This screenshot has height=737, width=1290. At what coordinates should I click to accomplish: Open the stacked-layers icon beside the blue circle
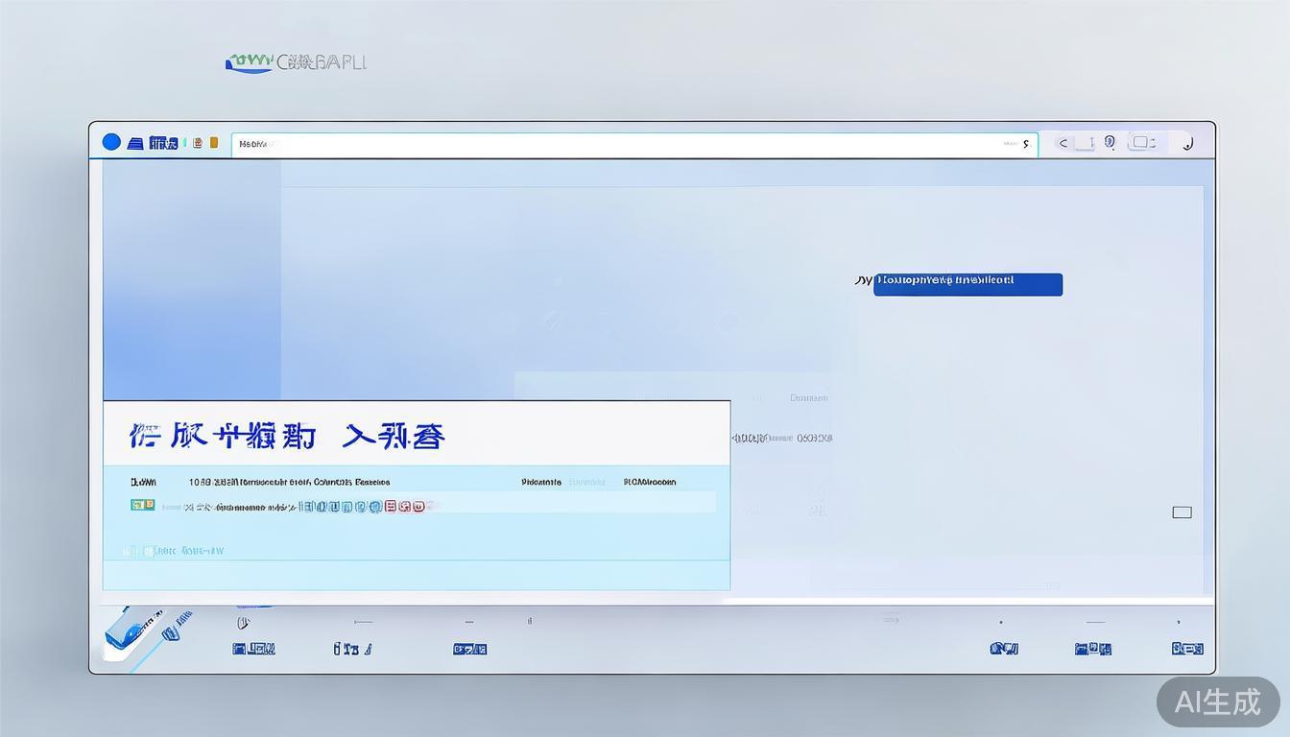pyautogui.click(x=134, y=142)
